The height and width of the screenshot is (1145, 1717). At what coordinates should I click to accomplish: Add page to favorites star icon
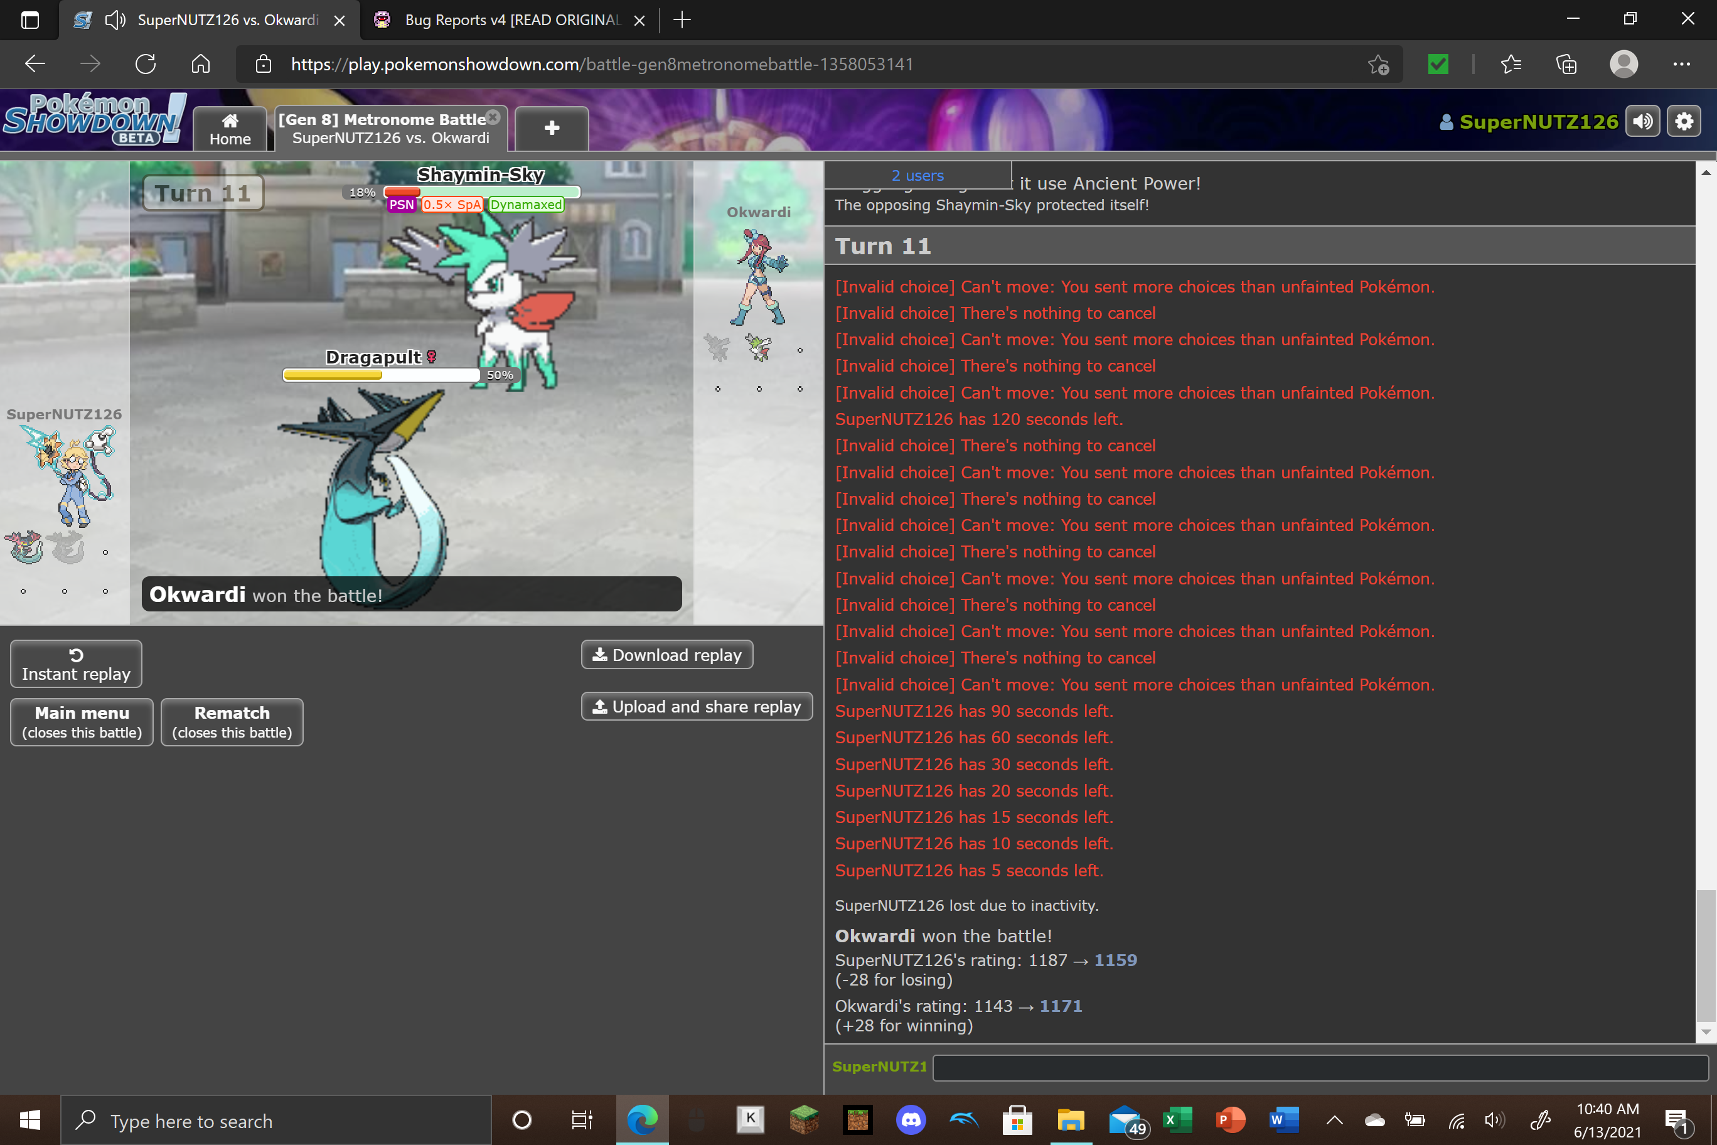1378,64
